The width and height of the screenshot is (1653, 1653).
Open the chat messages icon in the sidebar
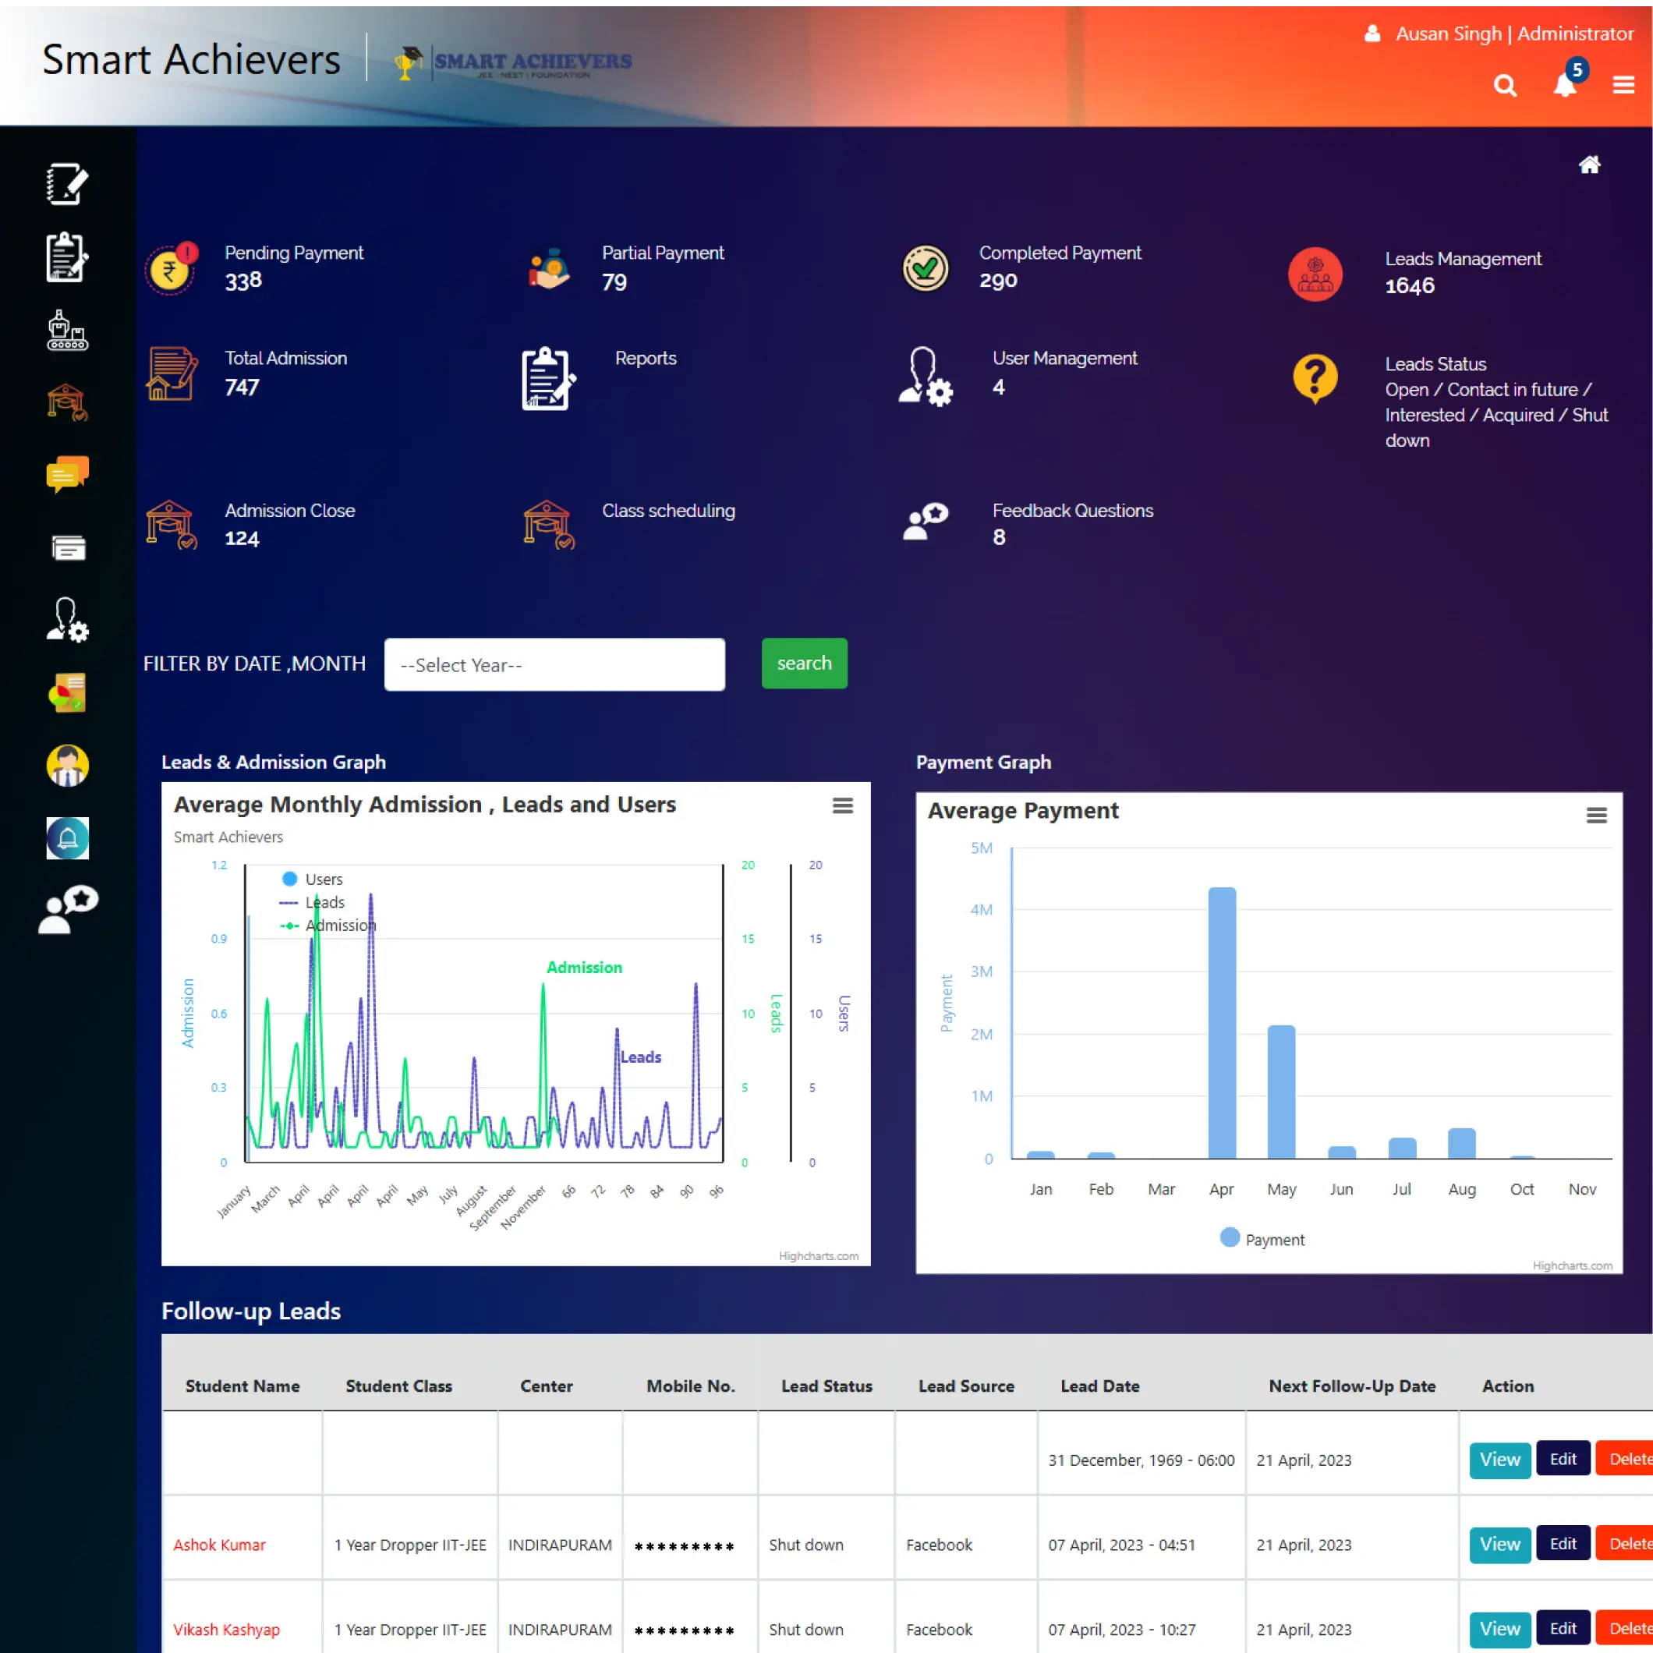[68, 474]
